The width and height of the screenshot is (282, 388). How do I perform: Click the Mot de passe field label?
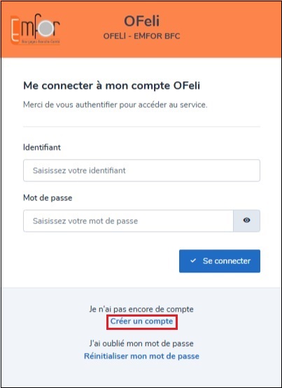(48, 198)
